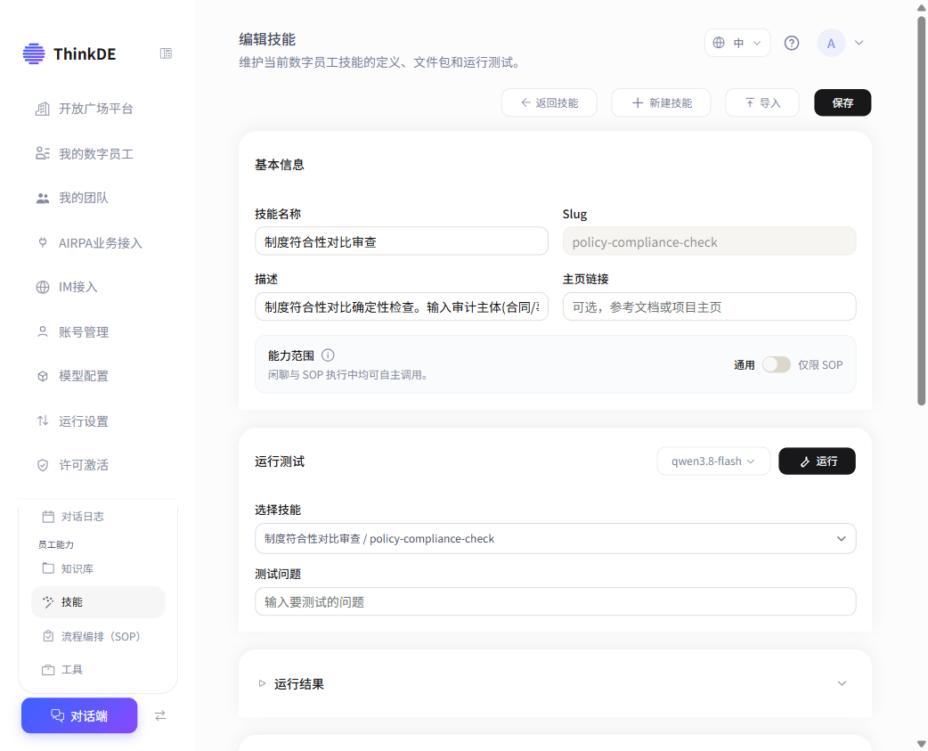928x751 pixels.
Task: Select 工具 in sidebar
Action: pos(71,670)
